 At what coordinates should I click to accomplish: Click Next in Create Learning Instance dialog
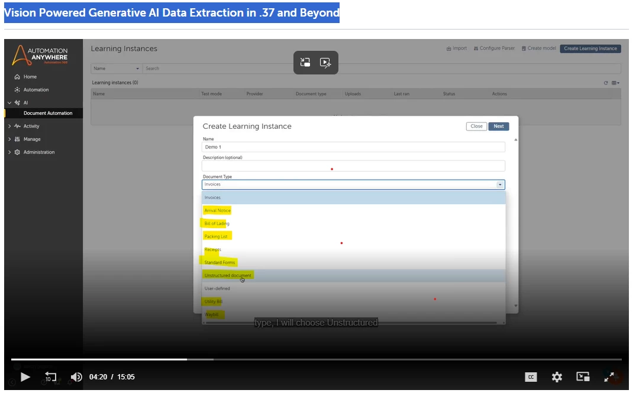[x=499, y=126]
